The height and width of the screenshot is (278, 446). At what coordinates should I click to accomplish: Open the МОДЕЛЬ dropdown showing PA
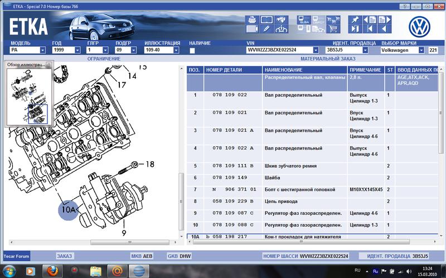[43, 50]
